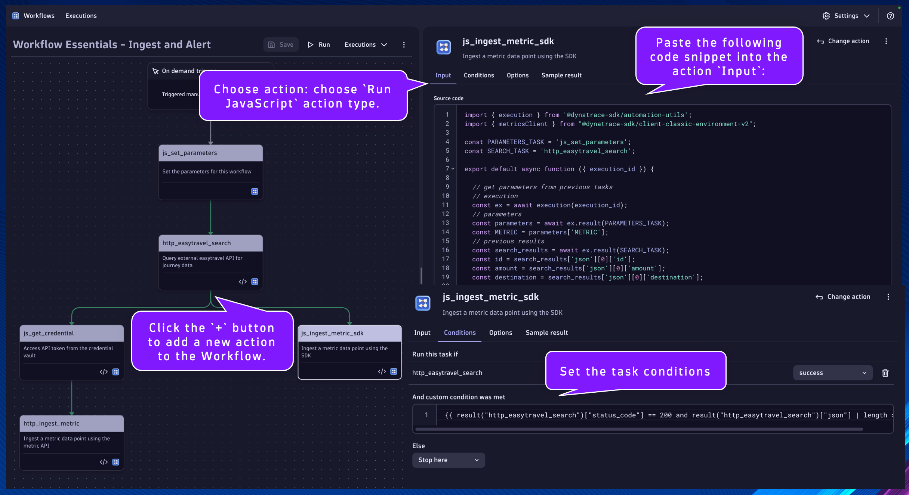This screenshot has width=909, height=495.
Task: Click lower Change action arrow icon
Action: [x=819, y=297]
